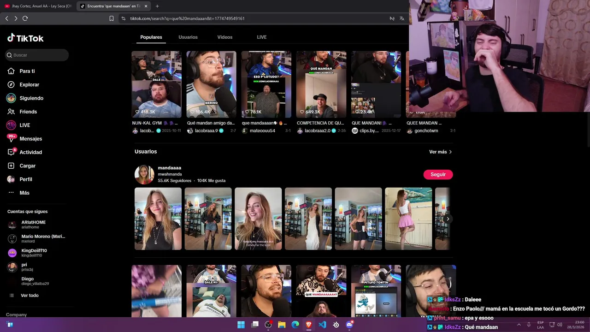Show hidden system tray icons

click(519, 325)
